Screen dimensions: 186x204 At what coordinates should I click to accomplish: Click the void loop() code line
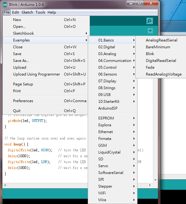16,144
